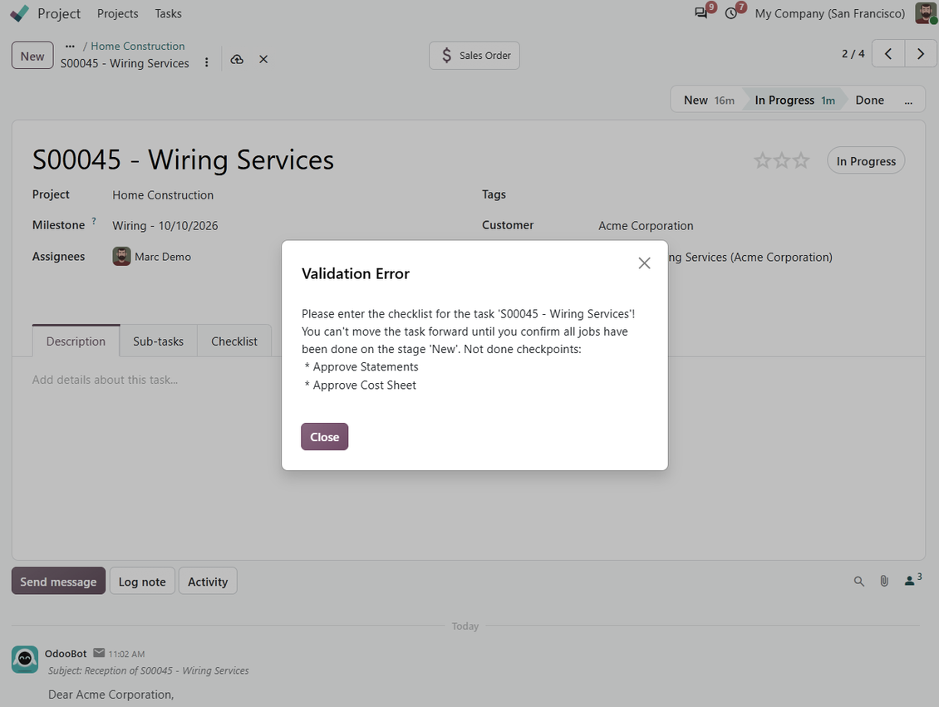
Task: Open the Tasks menu
Action: (169, 13)
